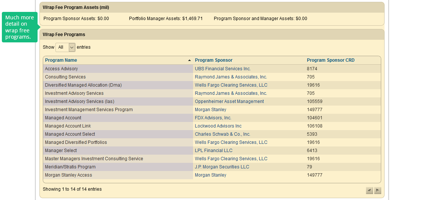Click the Meridian/Stratis Program row
This screenshot has height=200, width=424.
[70, 167]
